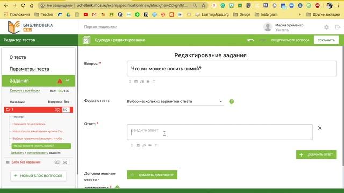
Task: Insert audio below the answer field
Action: tap(144, 145)
